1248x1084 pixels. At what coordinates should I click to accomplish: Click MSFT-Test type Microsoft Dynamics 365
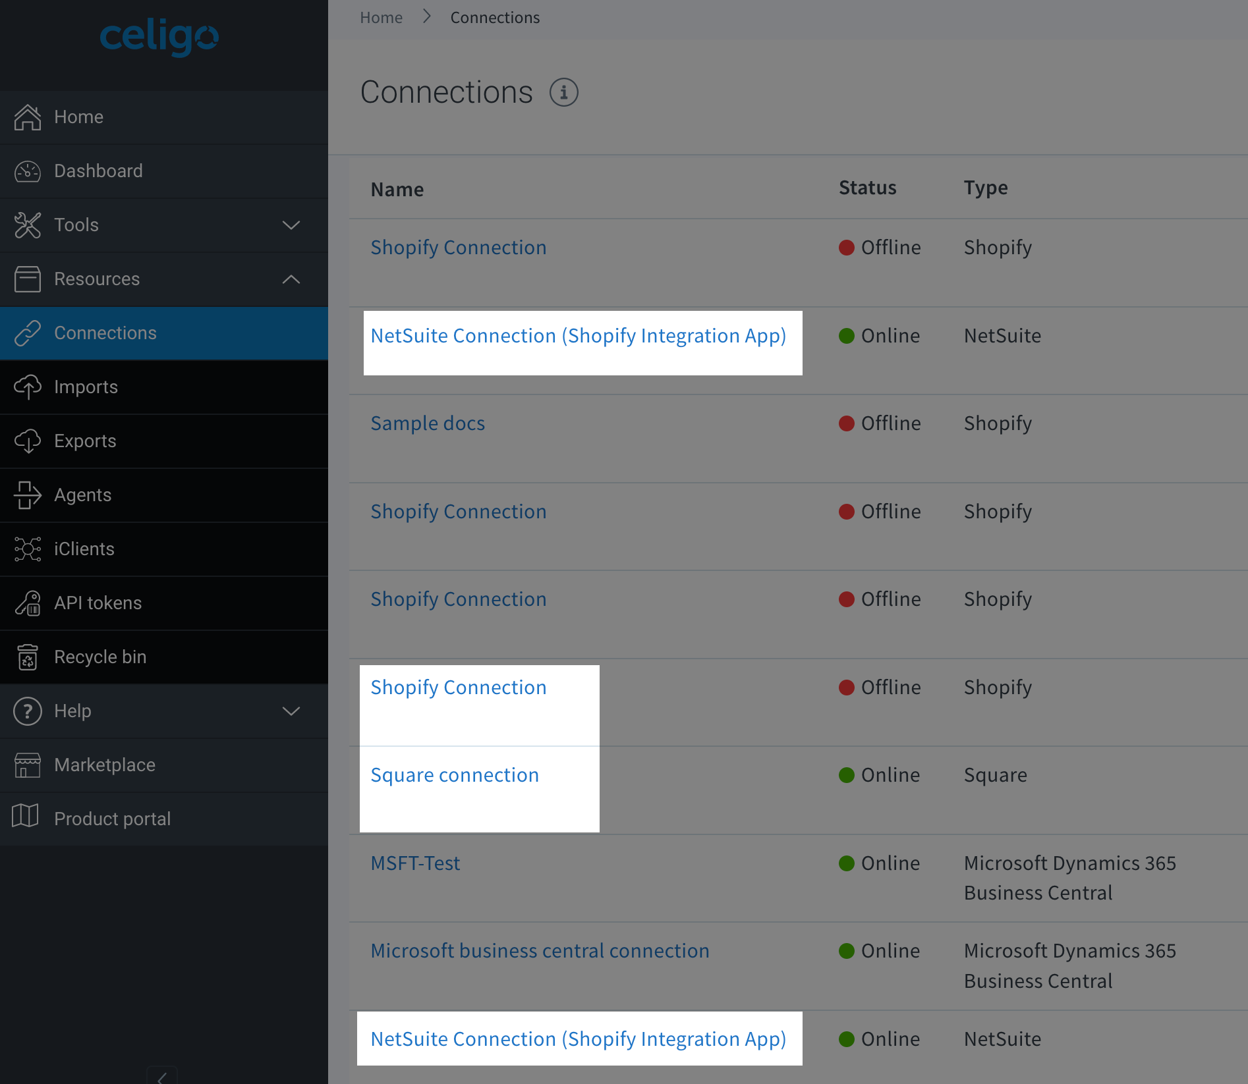click(x=1070, y=878)
